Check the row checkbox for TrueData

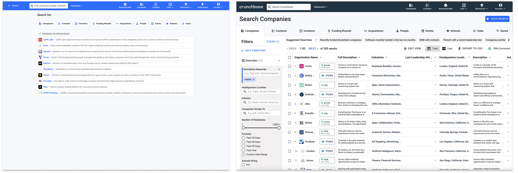pos(289,142)
